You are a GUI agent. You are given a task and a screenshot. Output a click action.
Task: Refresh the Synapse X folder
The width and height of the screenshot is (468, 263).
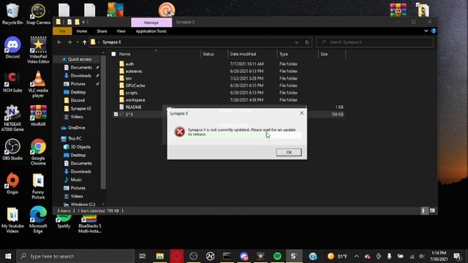(306, 42)
